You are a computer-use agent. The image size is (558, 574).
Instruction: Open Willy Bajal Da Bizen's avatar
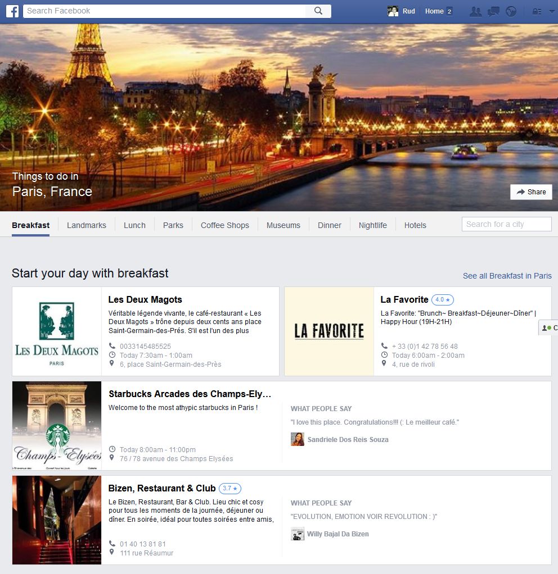click(x=298, y=534)
